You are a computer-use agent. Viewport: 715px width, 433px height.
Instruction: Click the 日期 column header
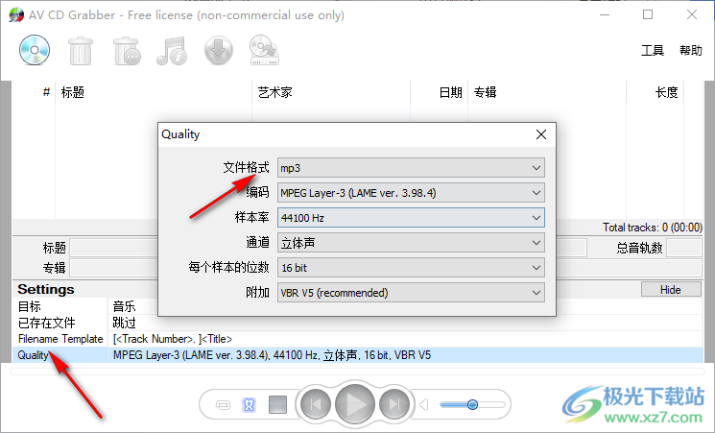coord(440,92)
